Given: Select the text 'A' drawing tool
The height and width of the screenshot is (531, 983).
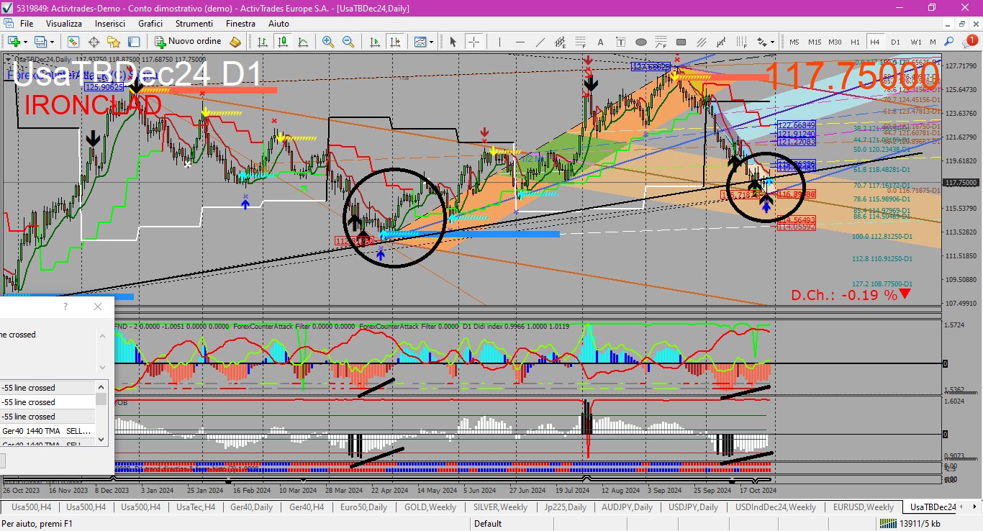Looking at the screenshot, I should click(600, 42).
